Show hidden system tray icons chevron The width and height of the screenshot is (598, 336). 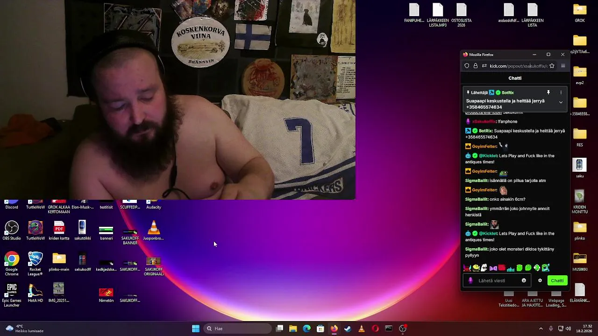click(541, 329)
